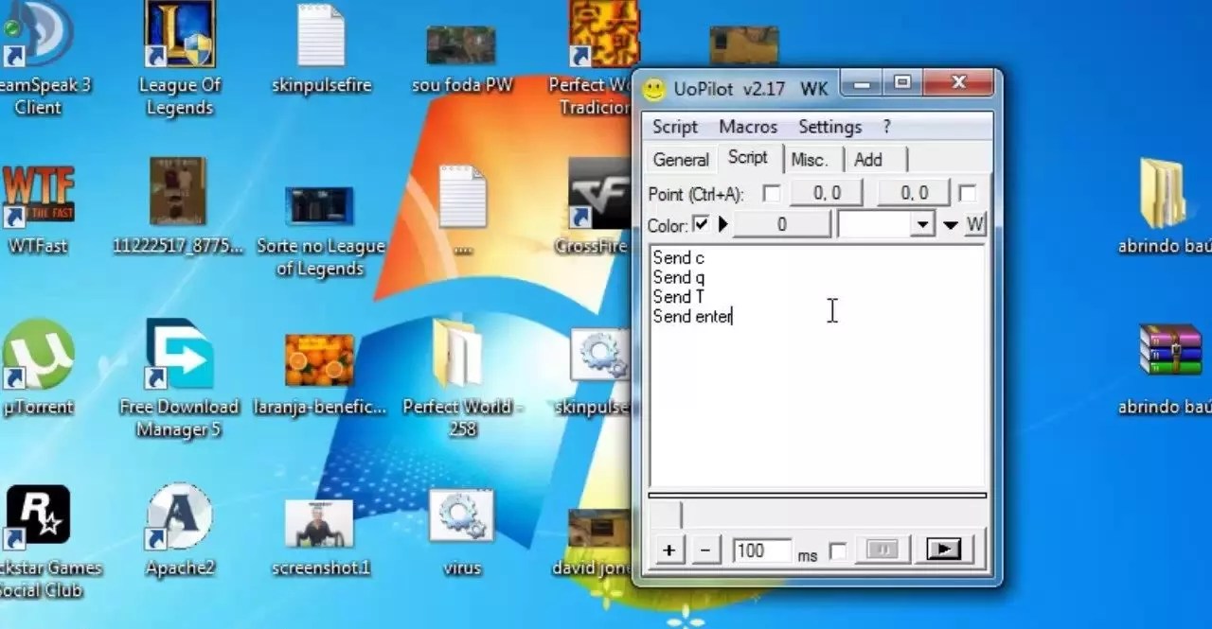Screen dimensions: 1212x629
Task: Toggle the Color checkbox
Action: (701, 224)
